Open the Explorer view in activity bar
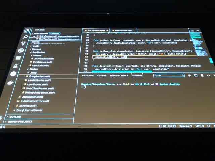Viewport: 215px width, 161px height. click(27, 31)
